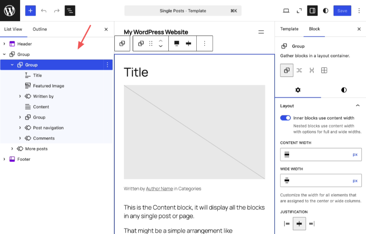
Task: Open the Styles sub-tab half-circle icon
Action: coord(344,90)
